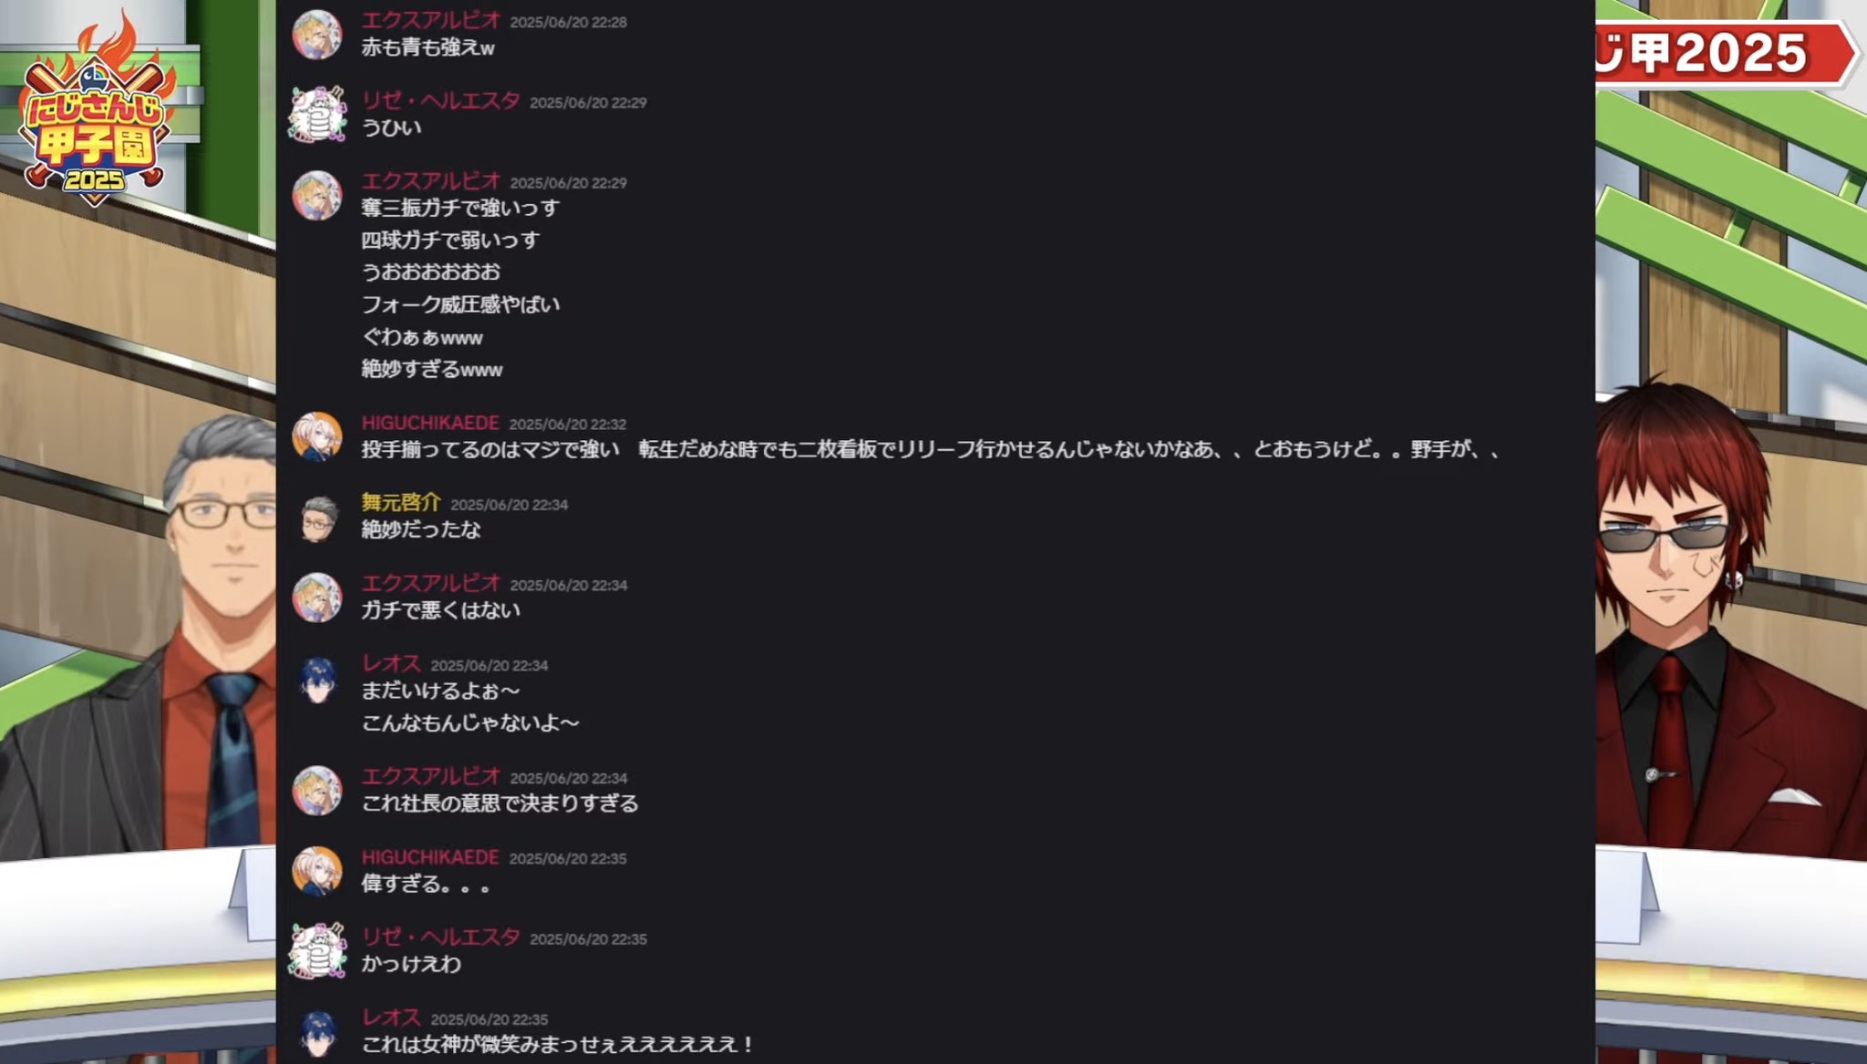The width and height of the screenshot is (1867, 1064).
Task: Click レオス's avatar beside まだいけるよぉ〜
Action: pos(316,678)
